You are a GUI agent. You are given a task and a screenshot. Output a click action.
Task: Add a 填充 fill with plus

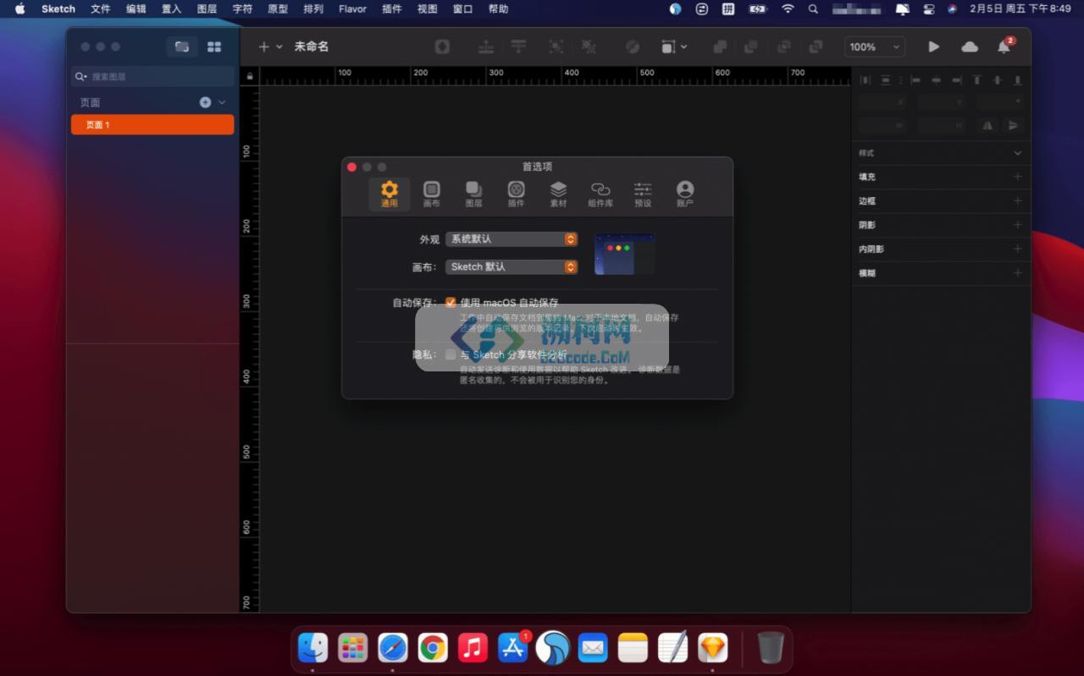coord(1018,177)
